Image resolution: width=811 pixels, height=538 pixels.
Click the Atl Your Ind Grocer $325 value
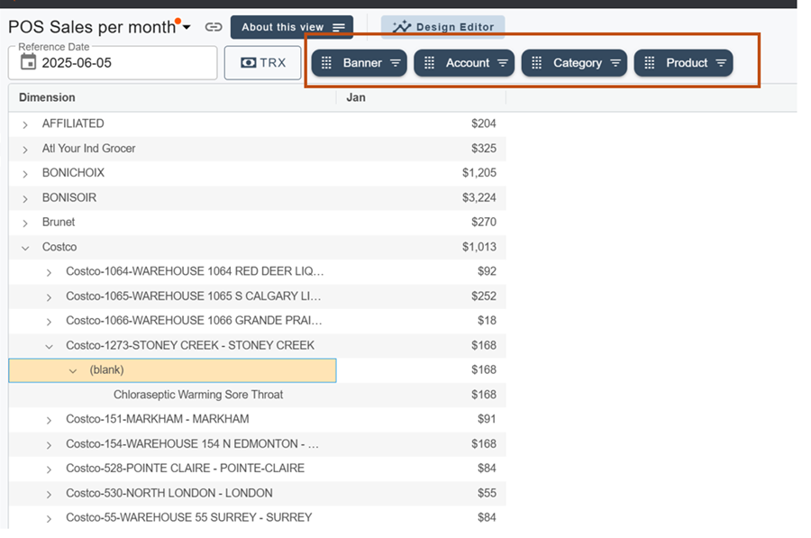484,149
